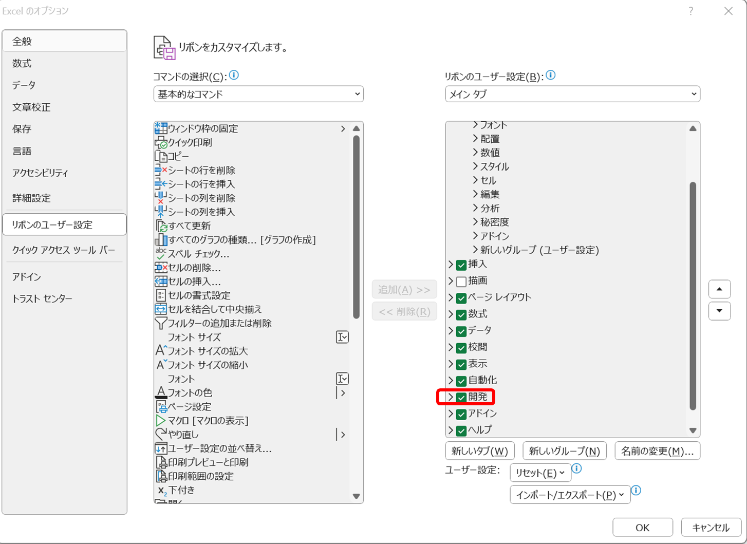Click the 新しいタブ button
The width and height of the screenshot is (747, 544).
point(479,451)
